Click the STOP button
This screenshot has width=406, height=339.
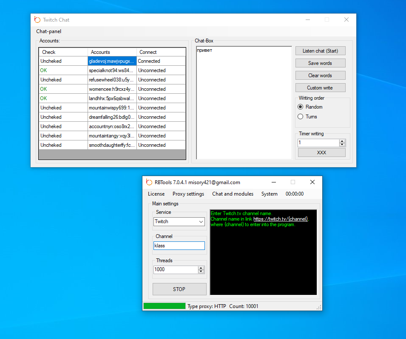(x=179, y=289)
